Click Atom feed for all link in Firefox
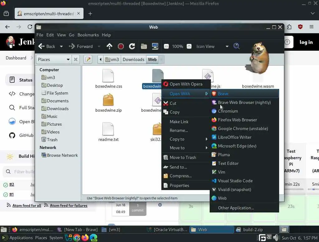This screenshot has height=242, width=319. click(27, 206)
